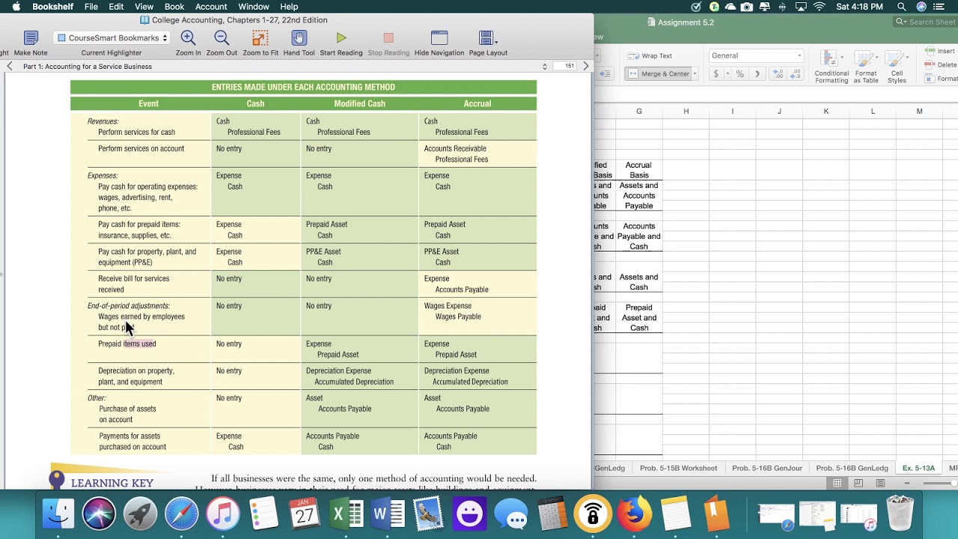Click the Search Sheet field in Excel
Screen dimensions: 958x539
click(x=925, y=22)
